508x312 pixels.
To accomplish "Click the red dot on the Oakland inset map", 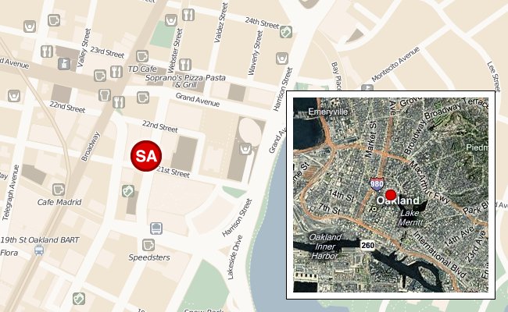I will click(391, 195).
